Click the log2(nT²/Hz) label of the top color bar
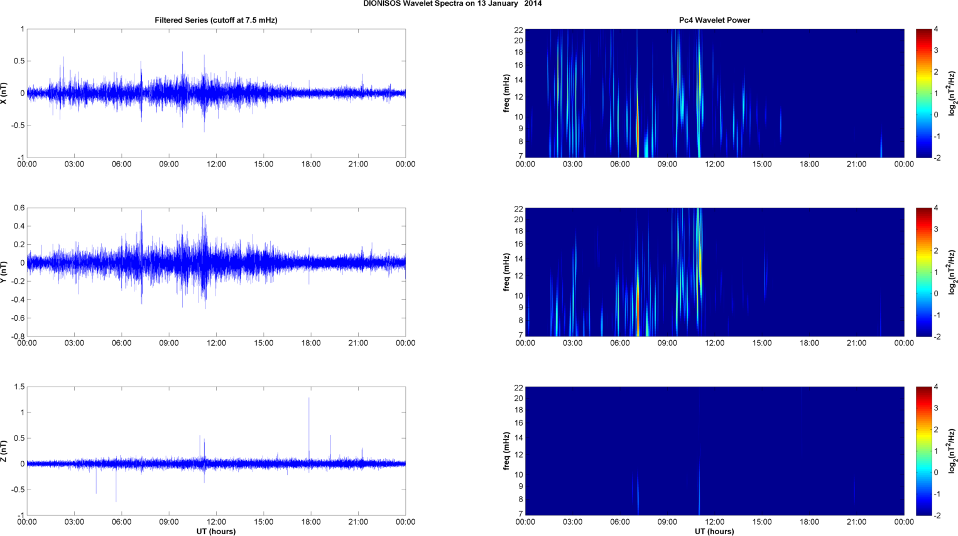 [952, 93]
